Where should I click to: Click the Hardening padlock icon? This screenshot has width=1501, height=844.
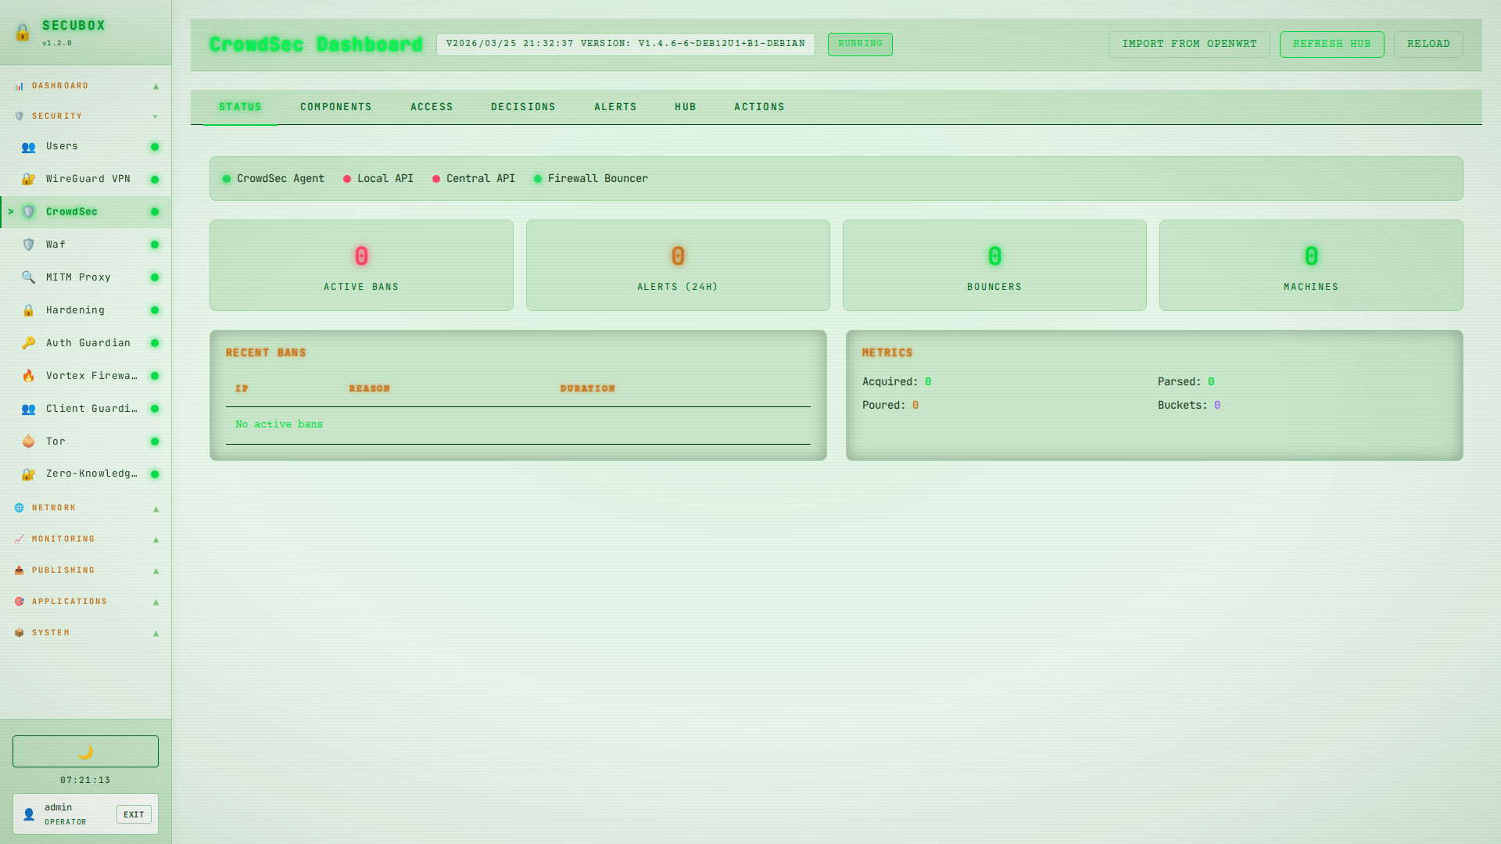(x=28, y=309)
